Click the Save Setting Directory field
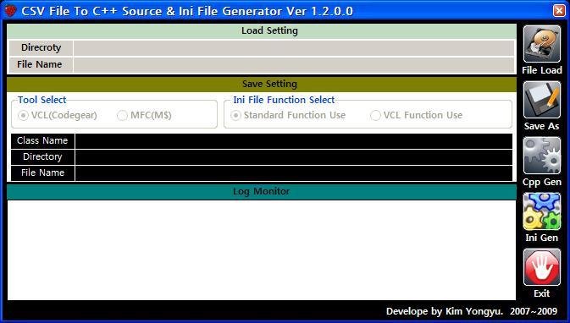 click(294, 156)
